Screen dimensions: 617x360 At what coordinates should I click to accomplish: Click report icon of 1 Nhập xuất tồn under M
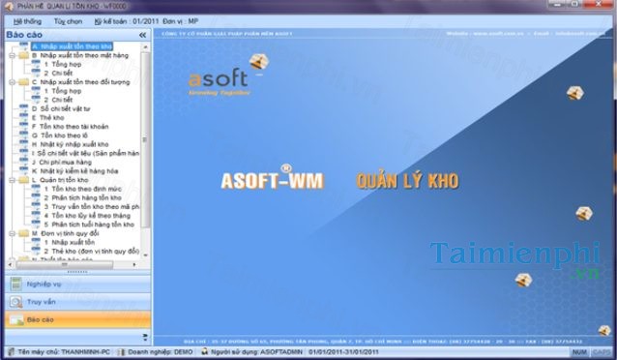click(x=36, y=242)
